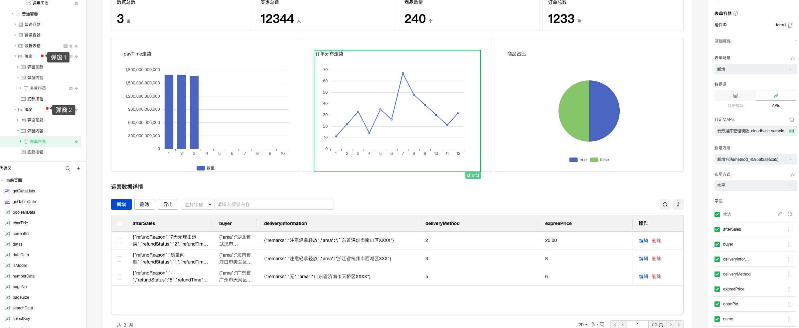The width and height of the screenshot is (799, 328).
Task: Check the row with expreePrice 20.00
Action: click(119, 241)
